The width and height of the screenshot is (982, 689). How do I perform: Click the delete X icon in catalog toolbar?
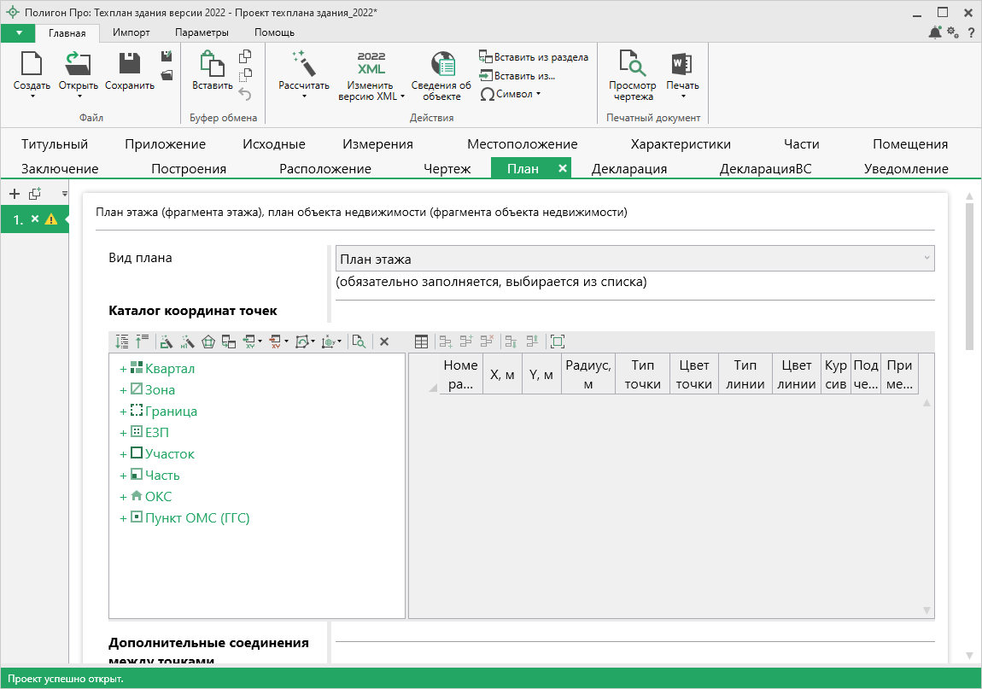(x=384, y=342)
